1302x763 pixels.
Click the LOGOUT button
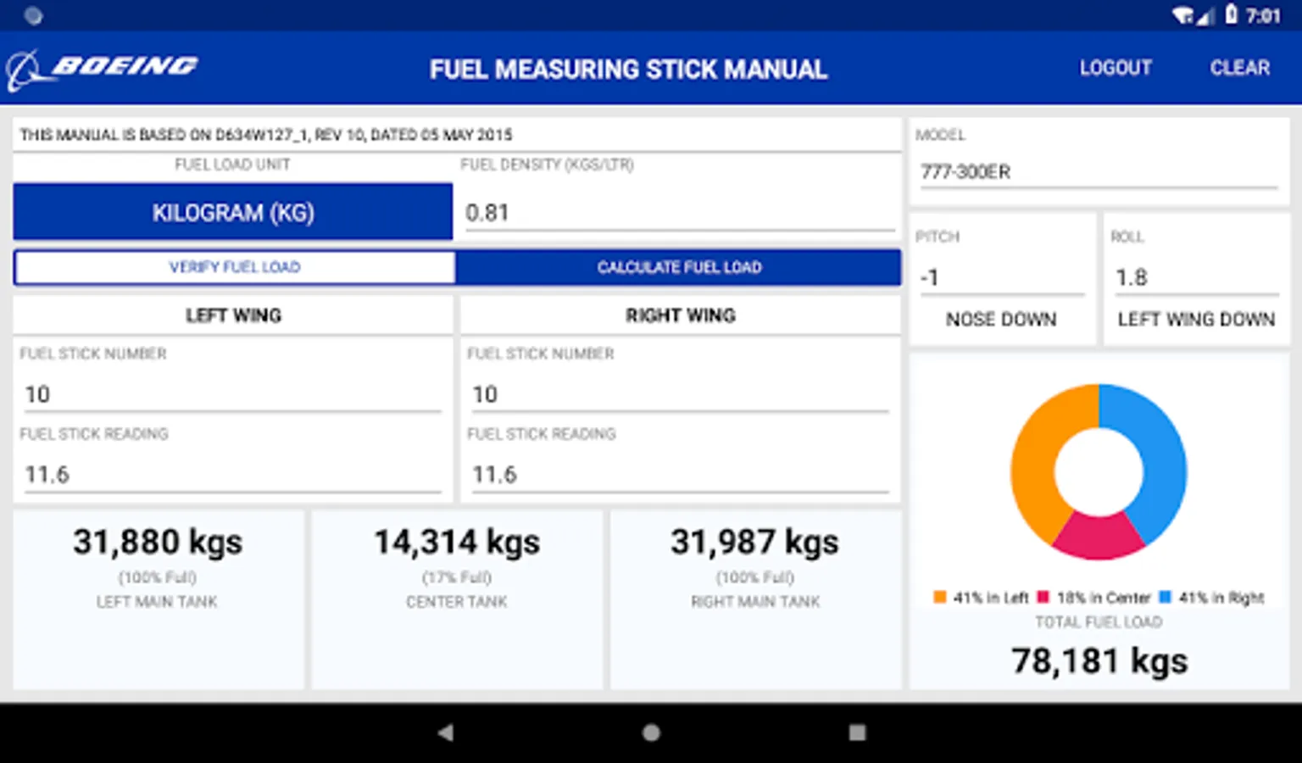[1116, 68]
